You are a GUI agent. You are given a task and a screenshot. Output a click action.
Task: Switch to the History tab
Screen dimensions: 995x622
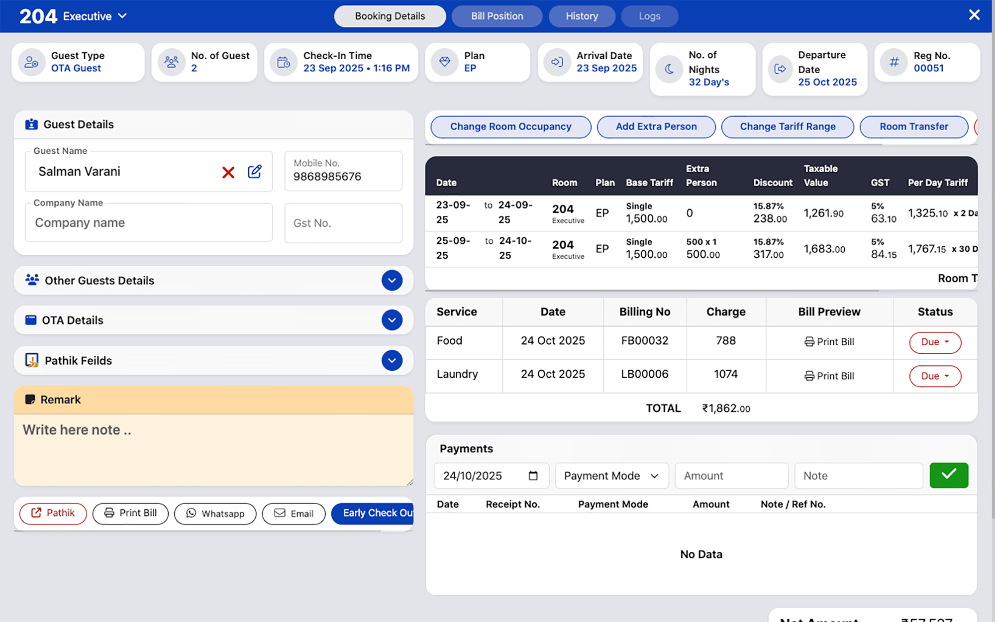(x=582, y=16)
